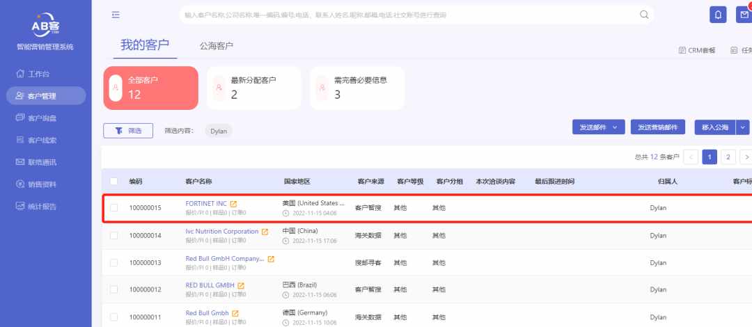Click 客户名称 column header

coord(199,182)
